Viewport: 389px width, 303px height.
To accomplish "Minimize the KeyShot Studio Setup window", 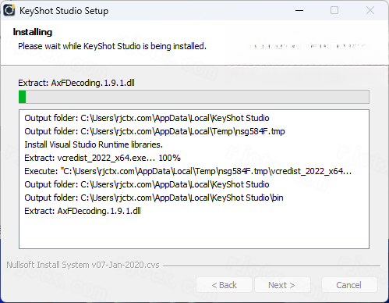I will point(299,10).
